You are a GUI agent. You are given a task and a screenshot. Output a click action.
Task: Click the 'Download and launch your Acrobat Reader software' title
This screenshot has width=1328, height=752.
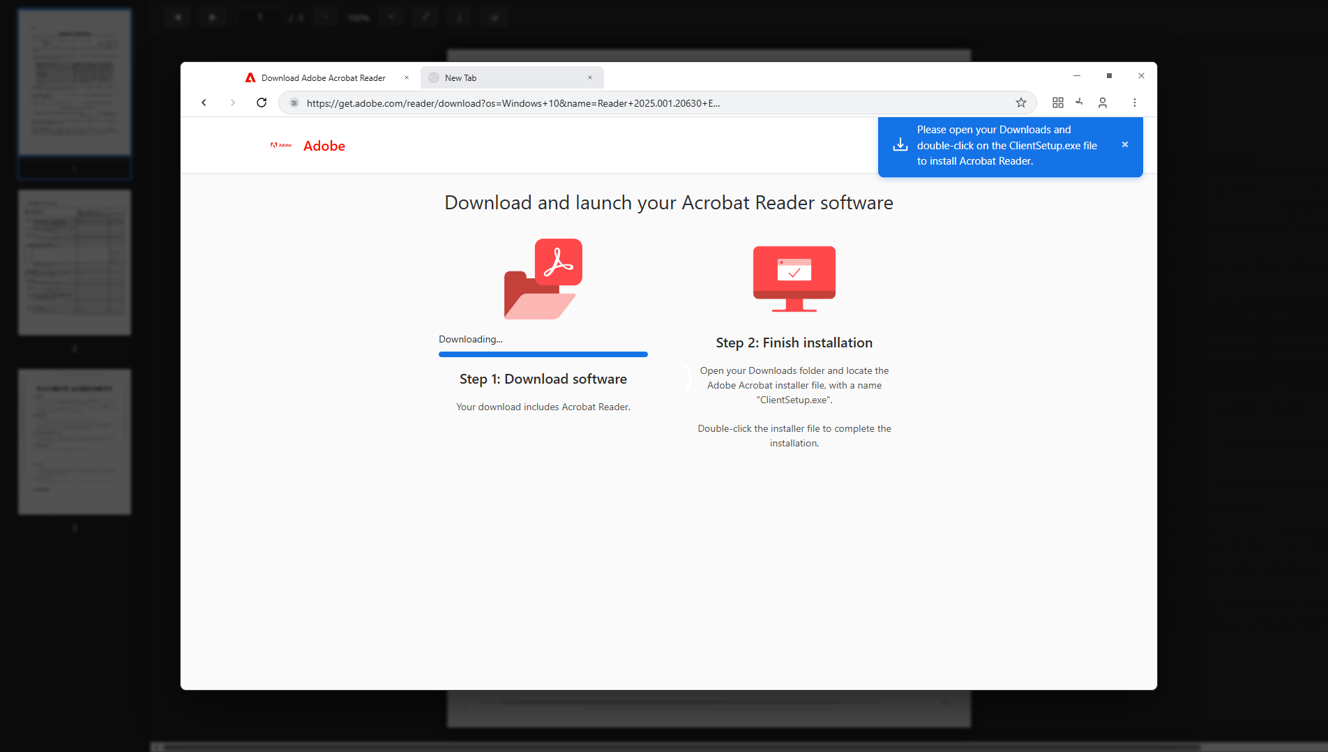pyautogui.click(x=669, y=203)
